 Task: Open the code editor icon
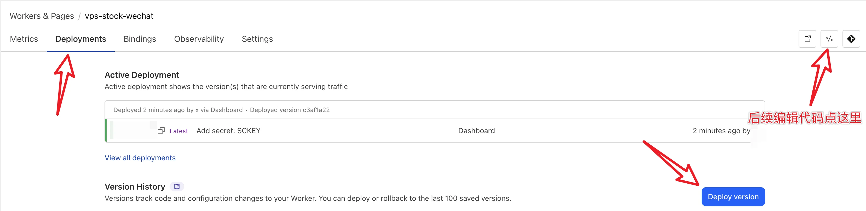coord(829,39)
